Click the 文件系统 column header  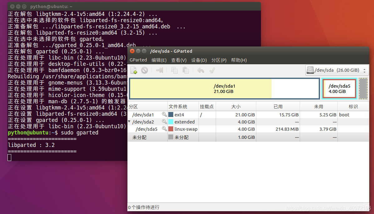tap(183, 106)
